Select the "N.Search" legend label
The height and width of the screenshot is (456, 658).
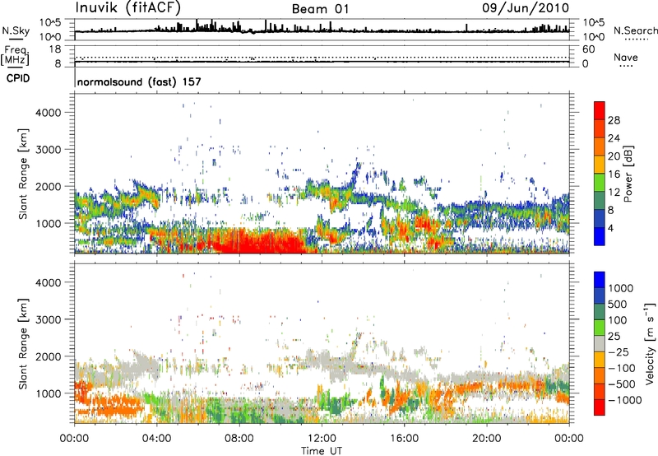(x=636, y=30)
